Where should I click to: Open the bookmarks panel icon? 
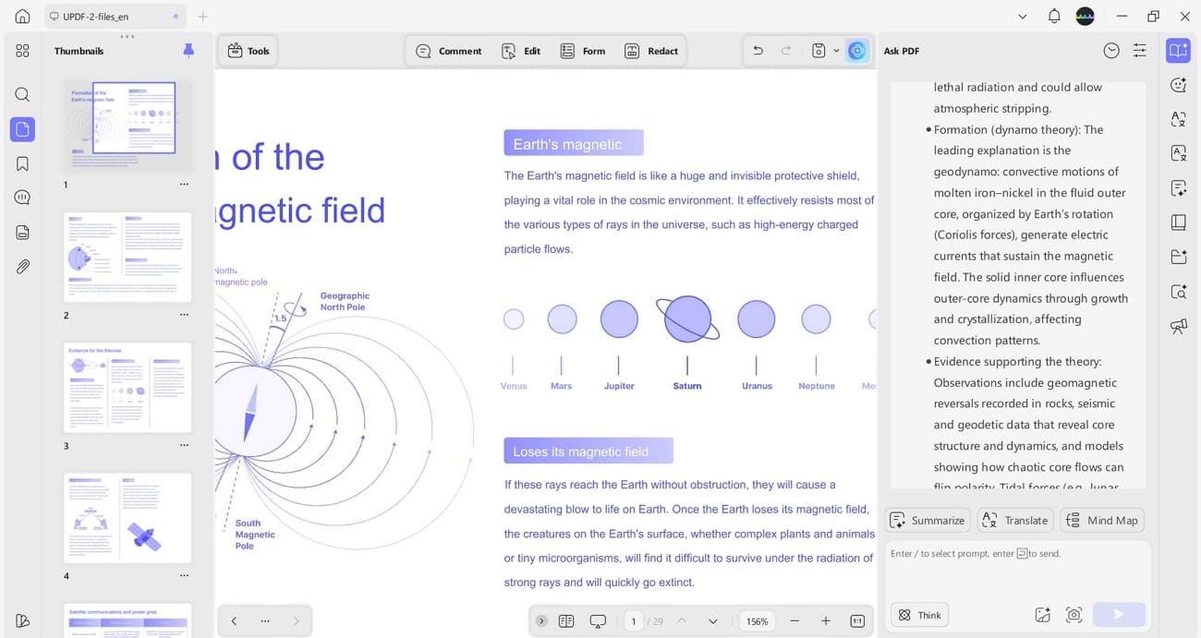pyautogui.click(x=22, y=163)
